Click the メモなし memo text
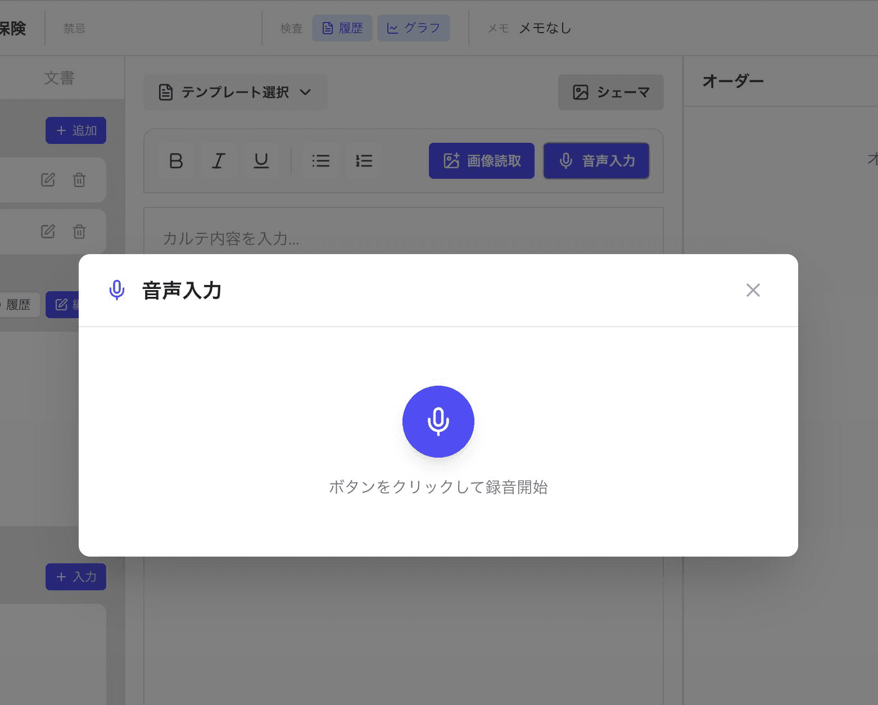Screen dimensions: 878x705 pyautogui.click(x=545, y=28)
